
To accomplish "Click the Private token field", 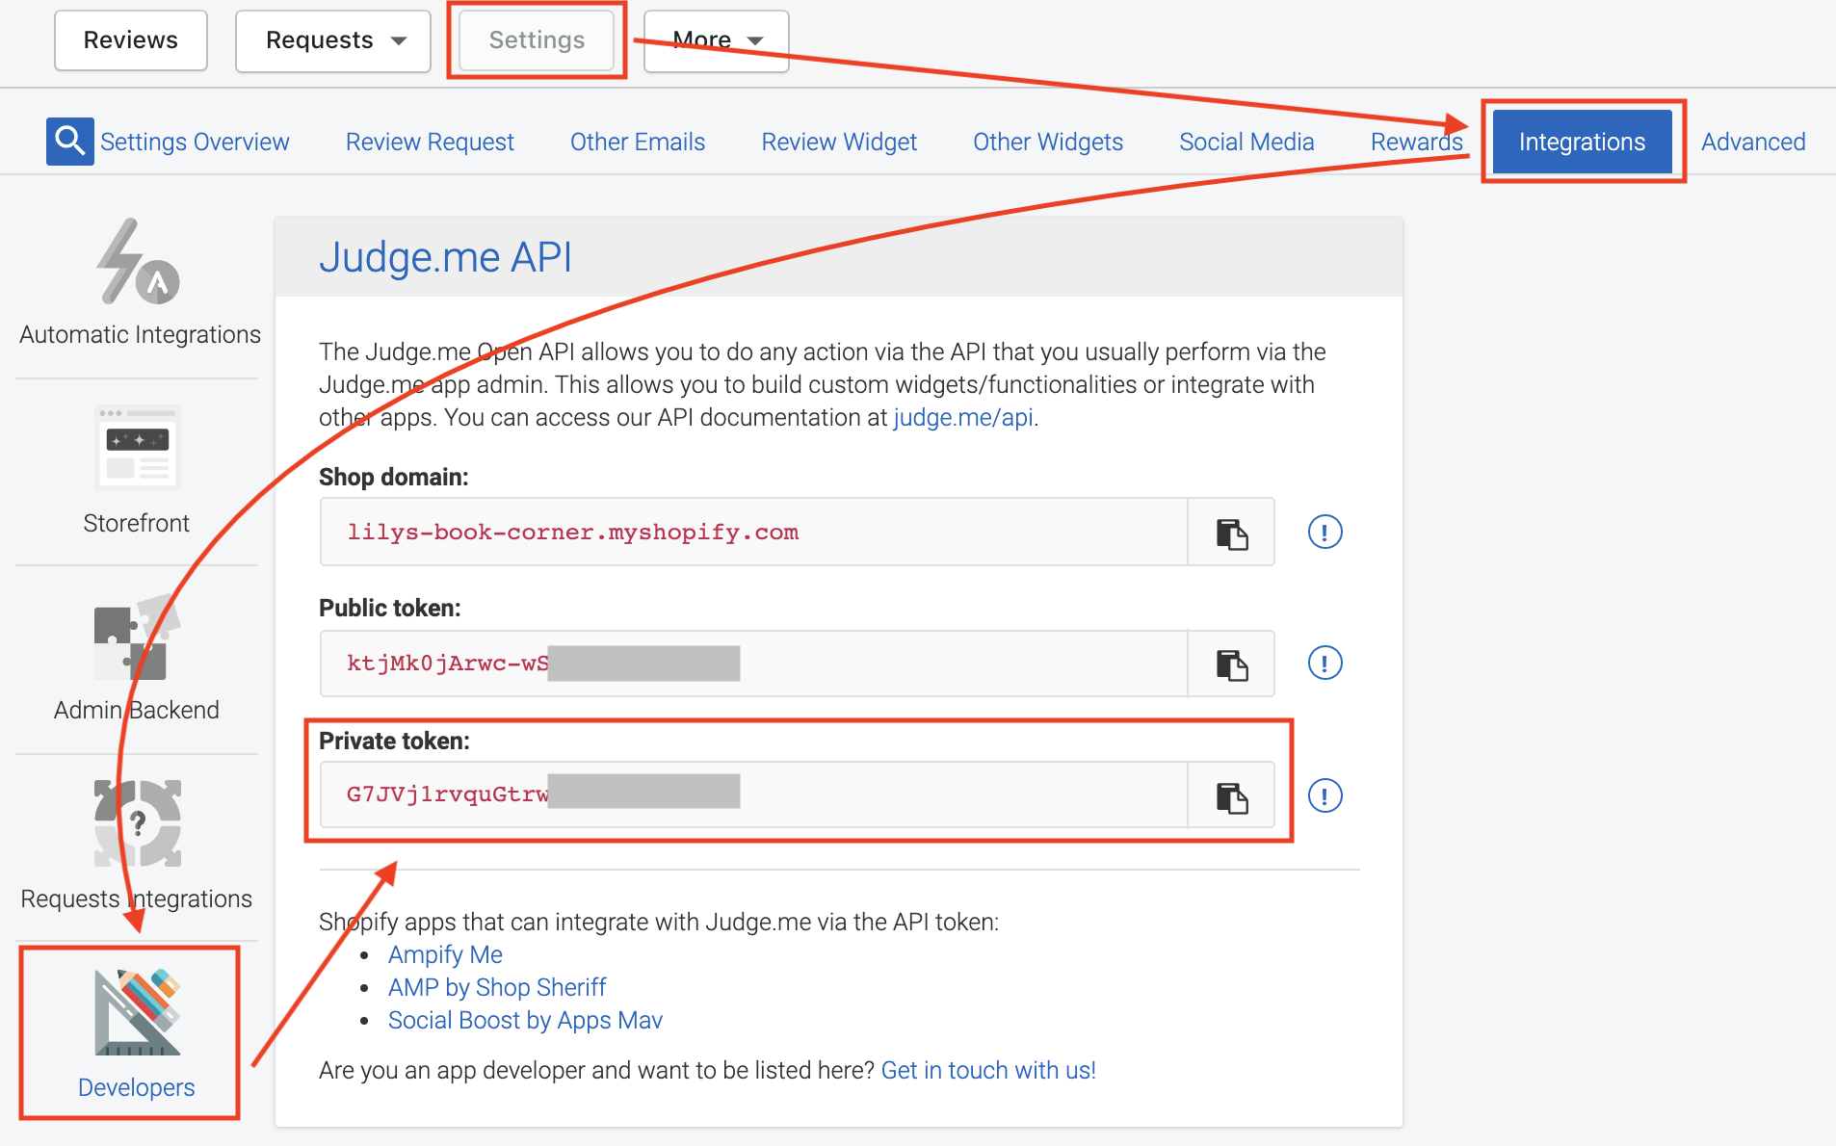I will [753, 795].
